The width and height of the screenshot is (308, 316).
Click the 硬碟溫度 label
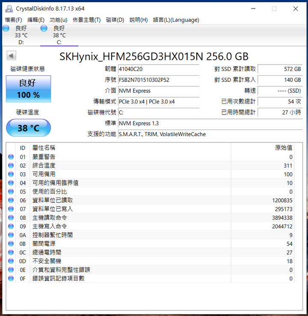(x=28, y=112)
